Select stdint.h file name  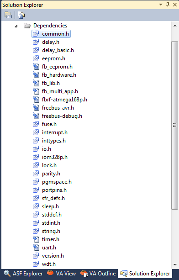click(x=51, y=223)
